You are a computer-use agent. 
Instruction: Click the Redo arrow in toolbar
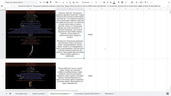pyautogui.click(x=44, y=2)
